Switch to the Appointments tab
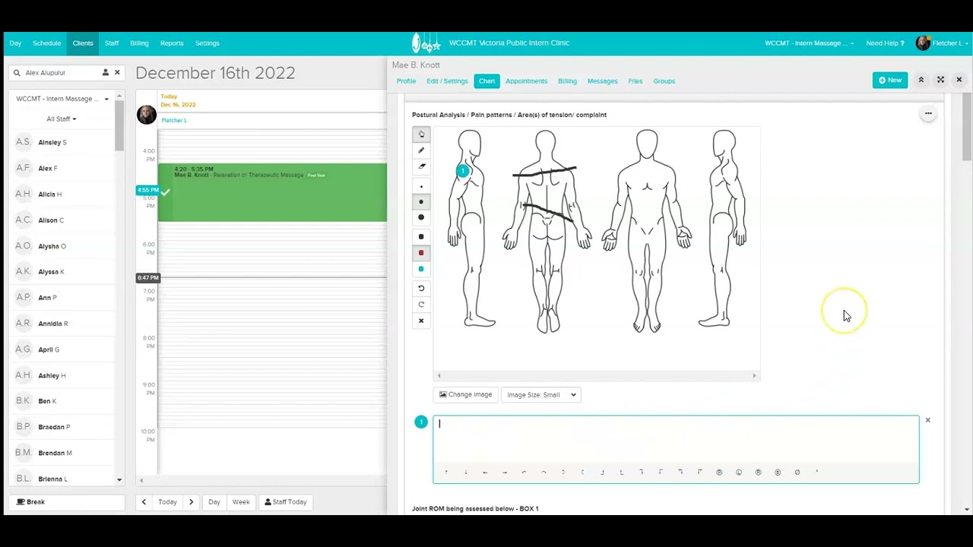The height and width of the screenshot is (547, 973). click(526, 81)
